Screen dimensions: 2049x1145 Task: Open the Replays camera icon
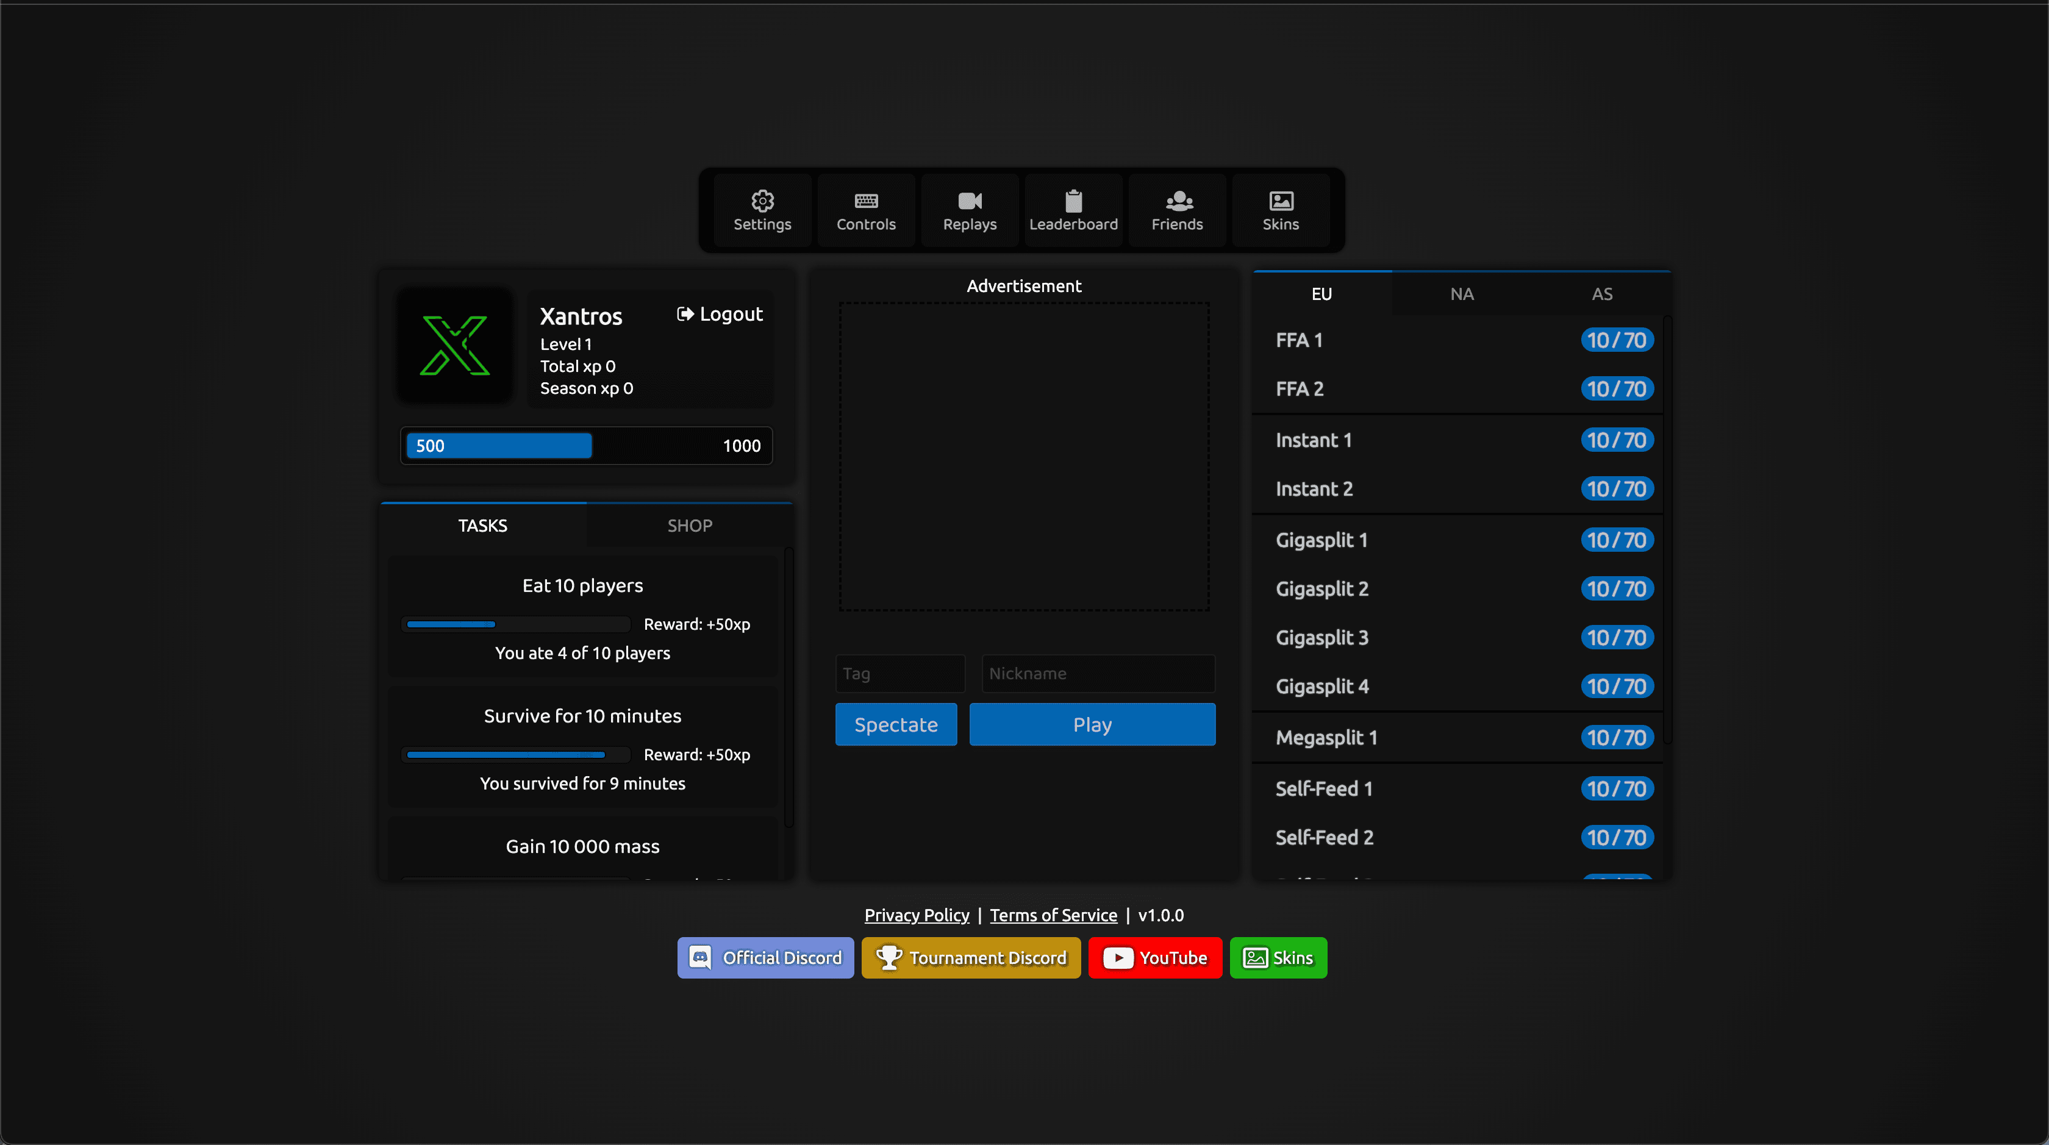click(970, 201)
